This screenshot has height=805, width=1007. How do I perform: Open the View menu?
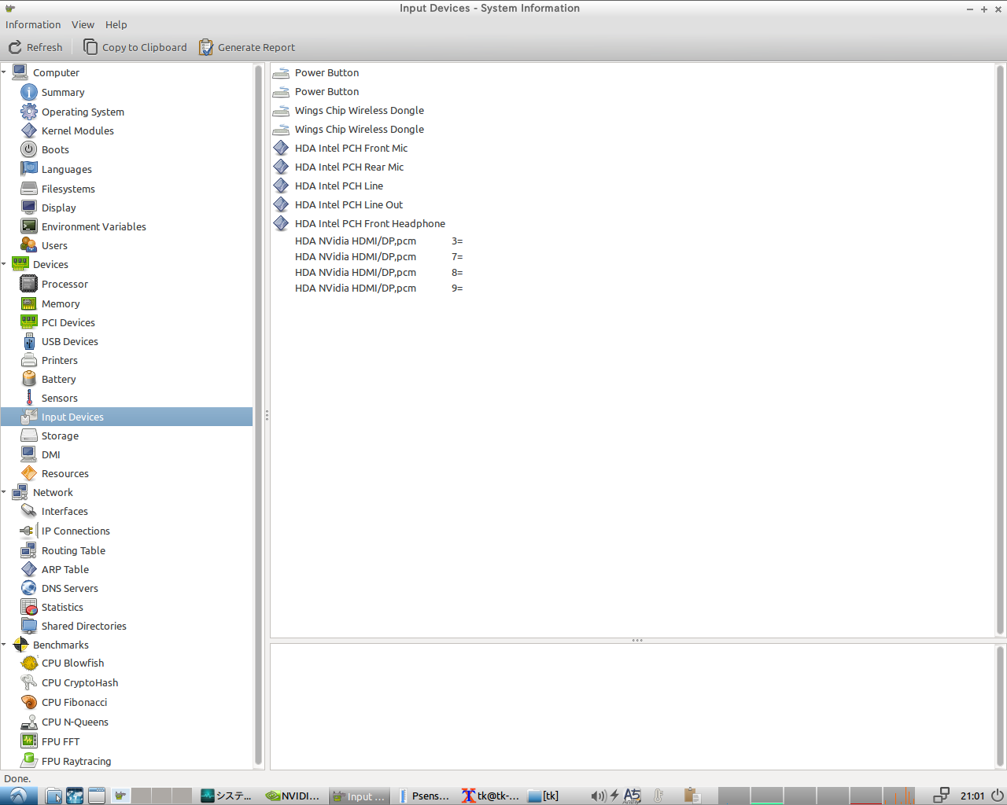pos(83,24)
